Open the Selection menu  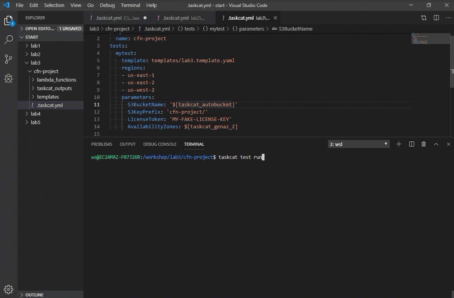pos(54,5)
